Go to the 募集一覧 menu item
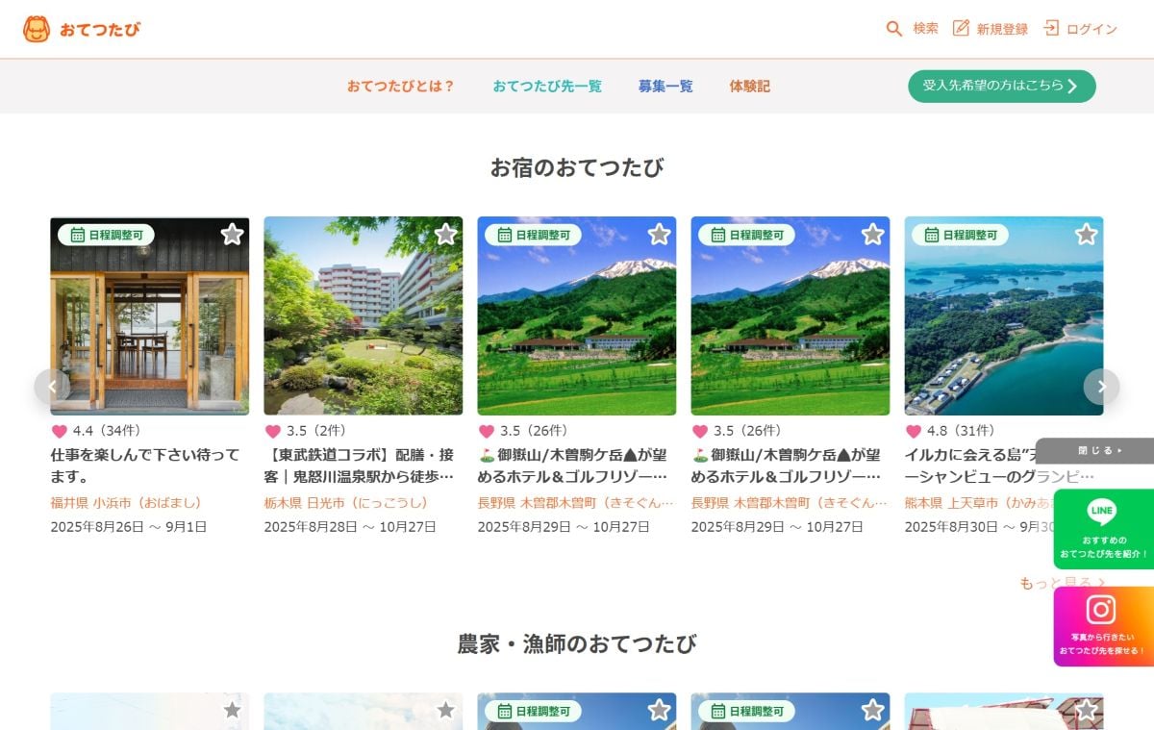 665,87
